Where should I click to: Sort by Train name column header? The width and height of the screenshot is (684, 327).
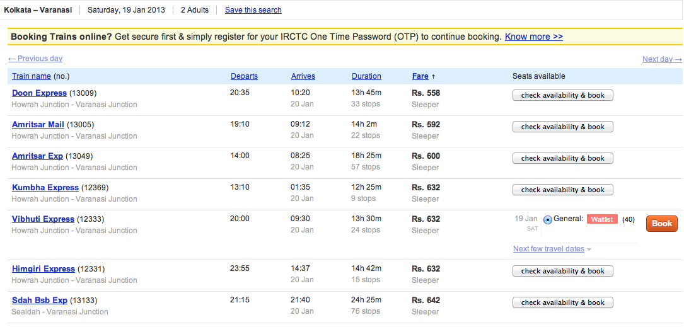tap(32, 76)
